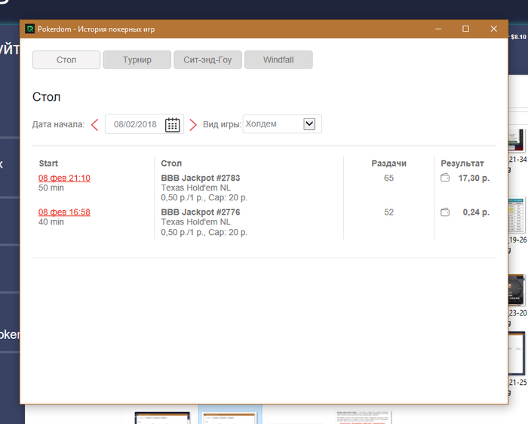Click wallet icon next to 17,30 р.
The width and height of the screenshot is (528, 424).
(445, 178)
